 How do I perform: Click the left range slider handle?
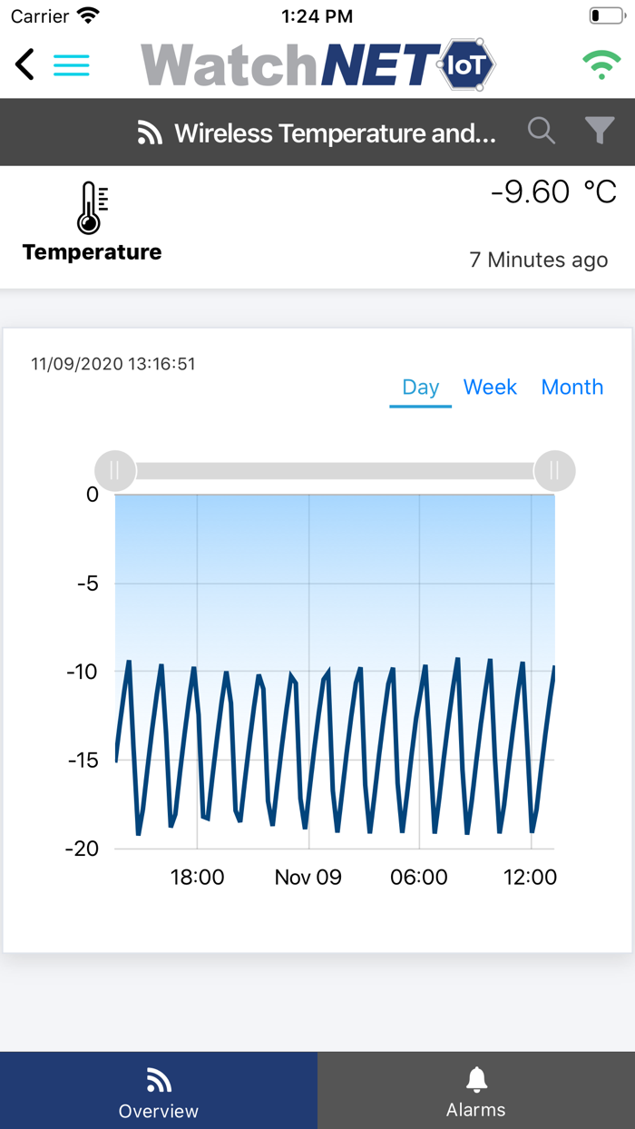[115, 470]
